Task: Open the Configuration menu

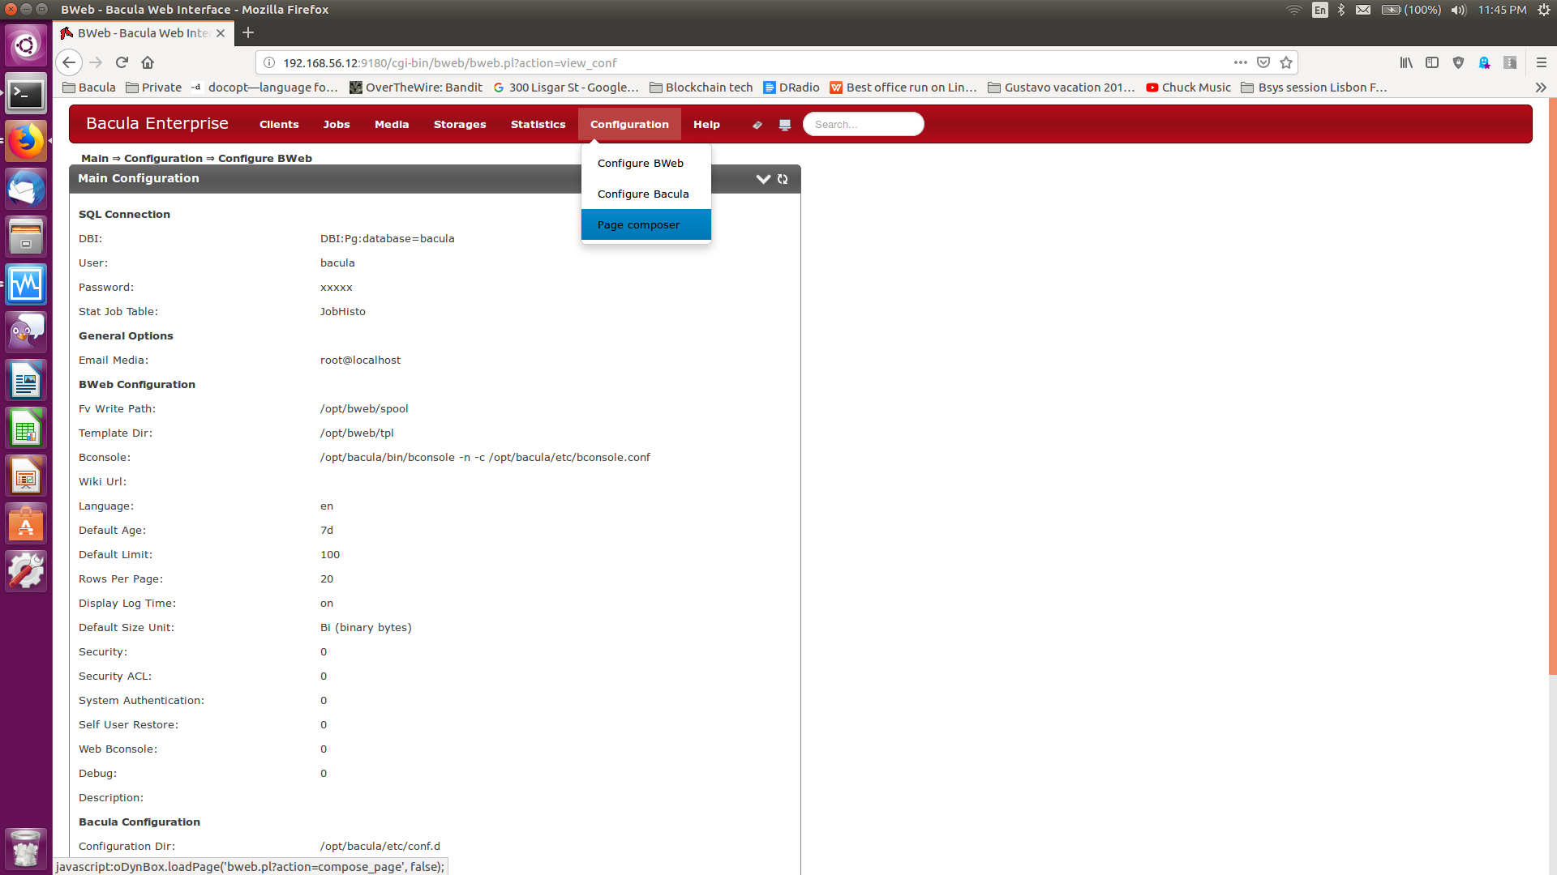Action: tap(629, 124)
